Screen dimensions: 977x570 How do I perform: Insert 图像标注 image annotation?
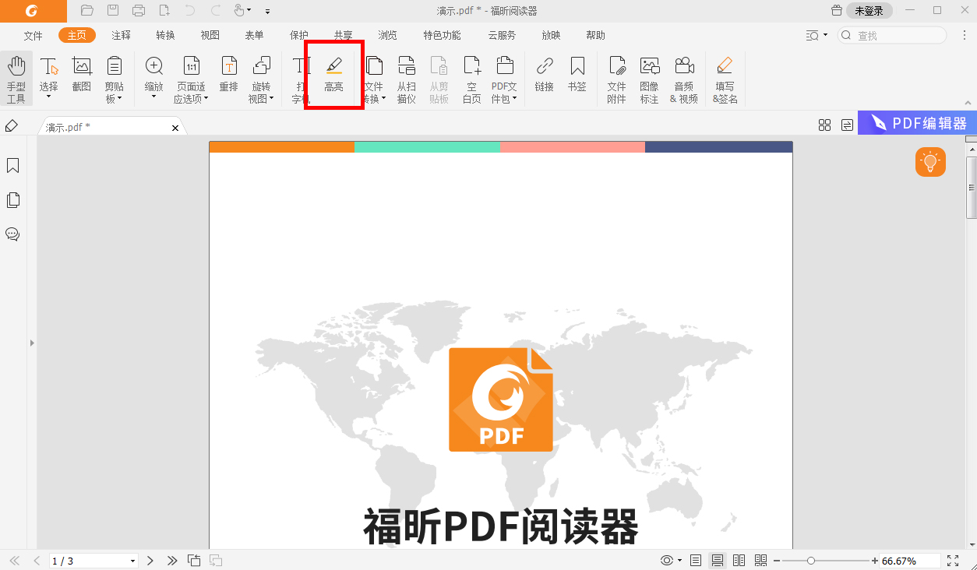coord(649,75)
